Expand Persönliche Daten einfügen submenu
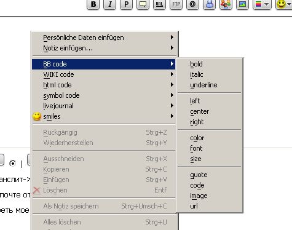 [x=103, y=38]
